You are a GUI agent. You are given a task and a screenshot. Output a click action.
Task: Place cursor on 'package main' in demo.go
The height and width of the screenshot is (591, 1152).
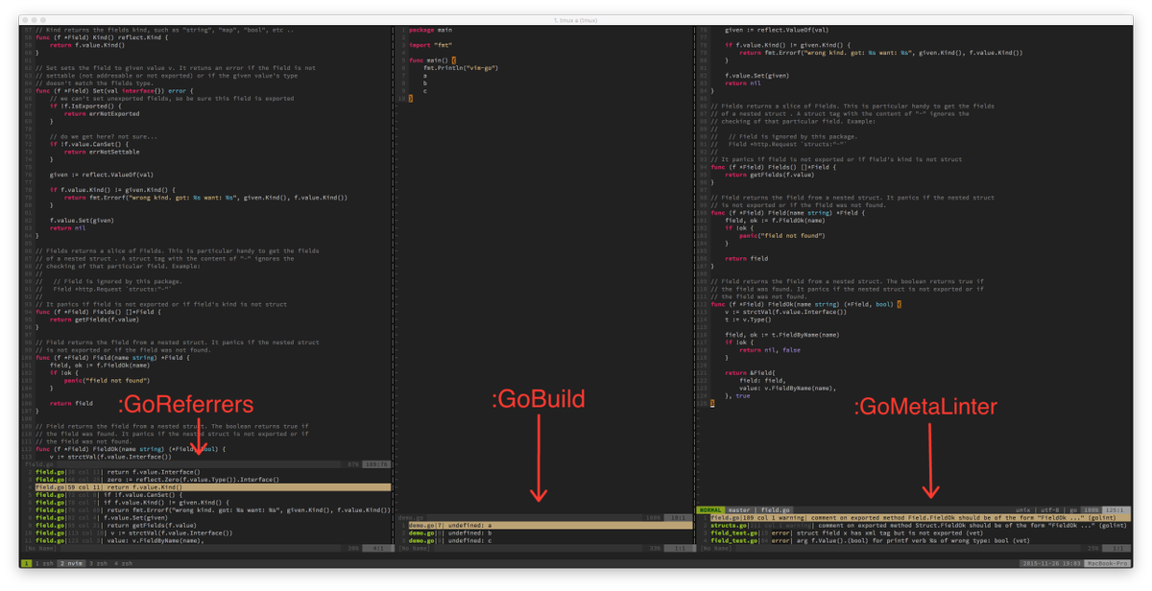tap(430, 30)
